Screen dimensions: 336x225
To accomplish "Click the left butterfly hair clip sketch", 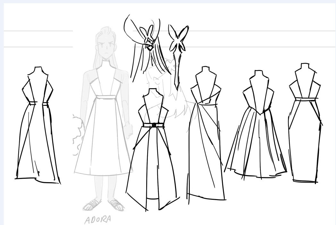I will (147, 37).
